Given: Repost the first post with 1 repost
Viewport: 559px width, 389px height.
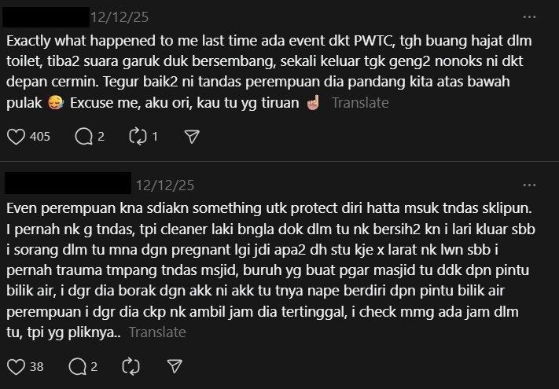Looking at the screenshot, I should (138, 137).
